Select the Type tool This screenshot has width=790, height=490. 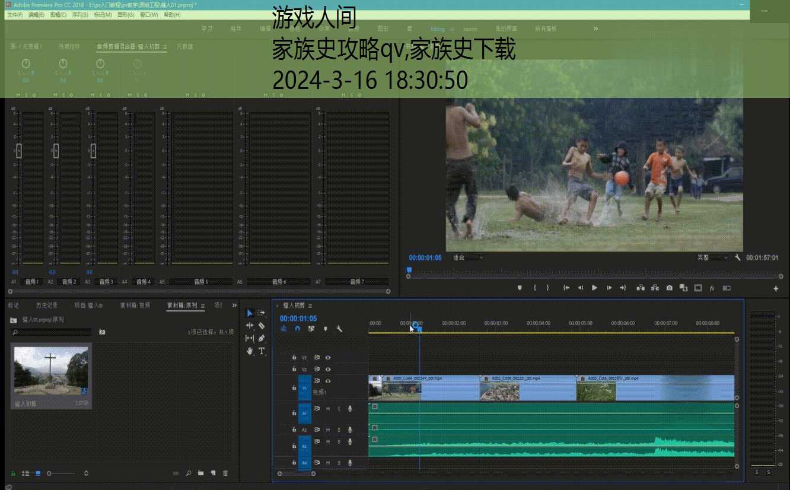coord(262,351)
